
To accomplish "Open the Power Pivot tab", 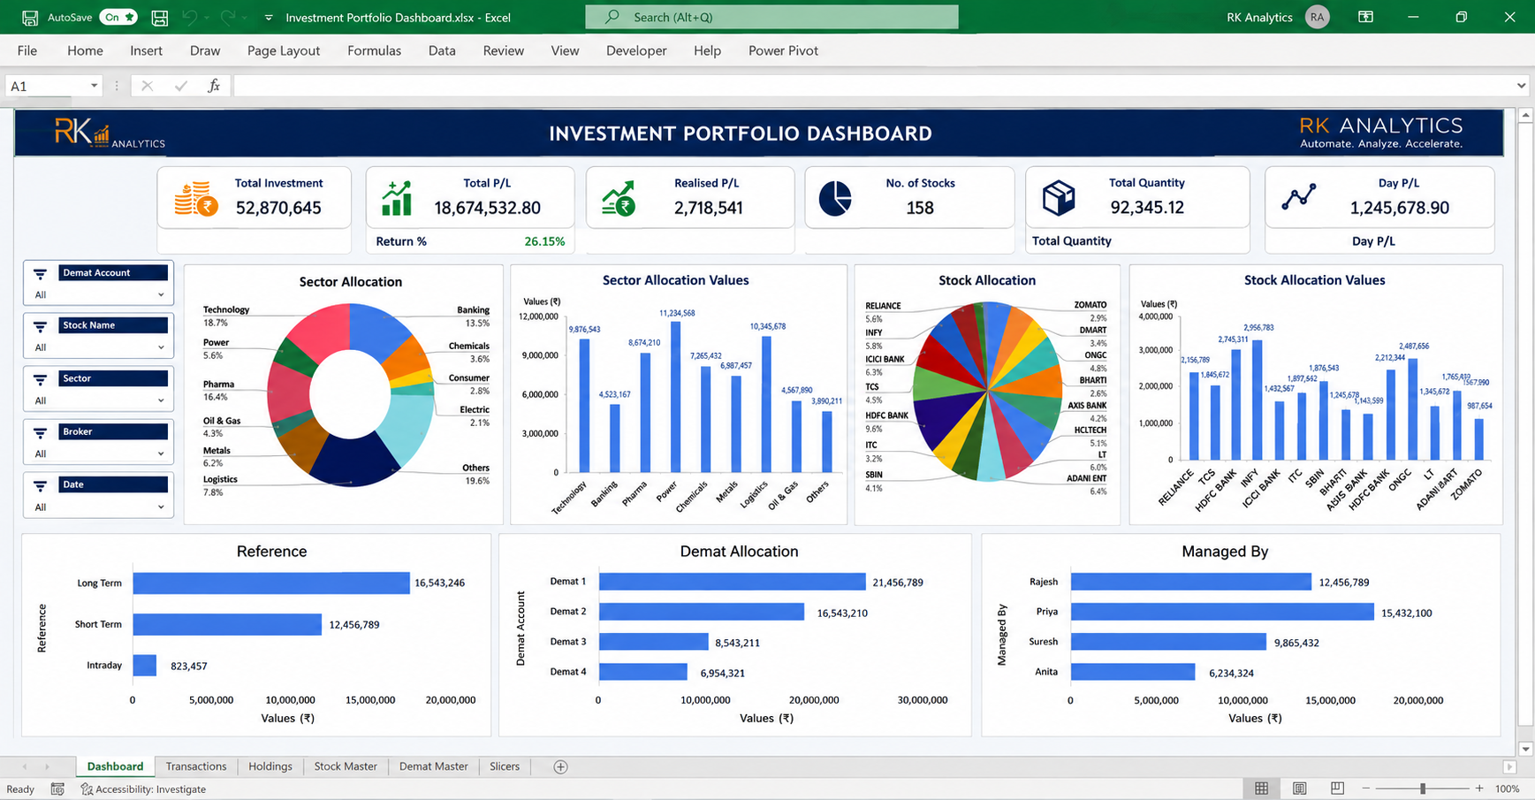I will (783, 50).
